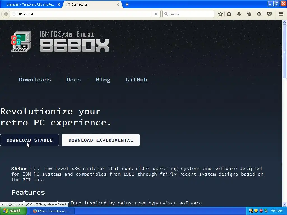Go to the Firefox home page icon
Screen dimensions: 287x215
coord(249,14)
